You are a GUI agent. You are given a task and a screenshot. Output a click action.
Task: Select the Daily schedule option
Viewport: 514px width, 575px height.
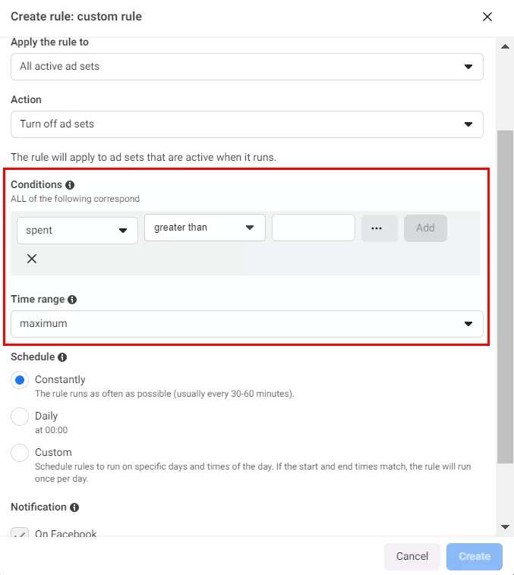(20, 416)
